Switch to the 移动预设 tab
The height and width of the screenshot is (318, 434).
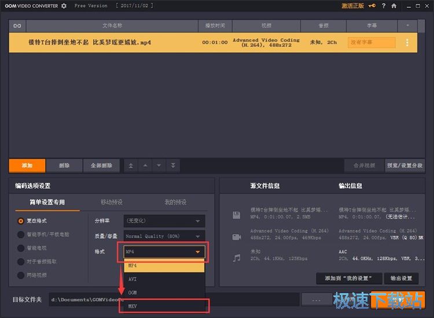tap(112, 202)
